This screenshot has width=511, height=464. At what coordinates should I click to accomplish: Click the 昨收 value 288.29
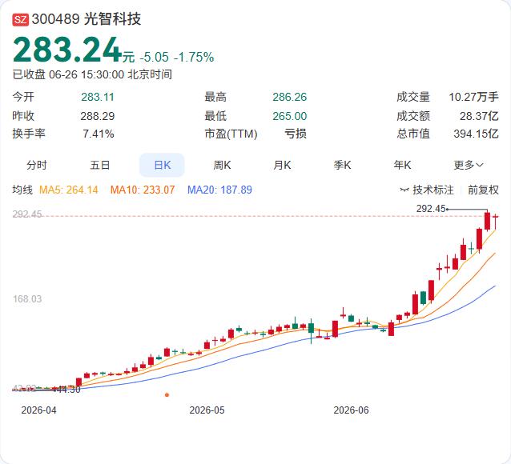coord(98,116)
